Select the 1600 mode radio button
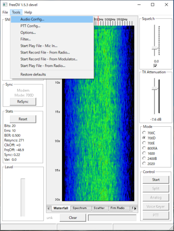The width and height of the screenshot is (174, 231). [x=144, y=153]
